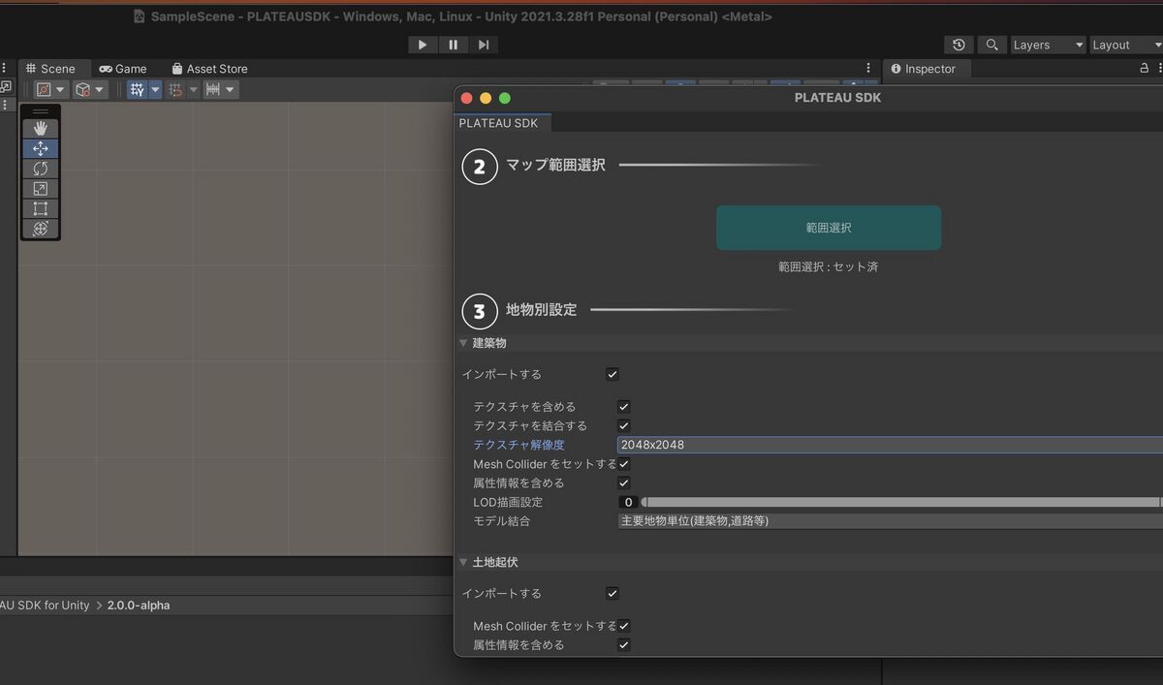This screenshot has height=685, width=1163.
Task: Click the 地物別設定 step heading
Action: point(541,310)
